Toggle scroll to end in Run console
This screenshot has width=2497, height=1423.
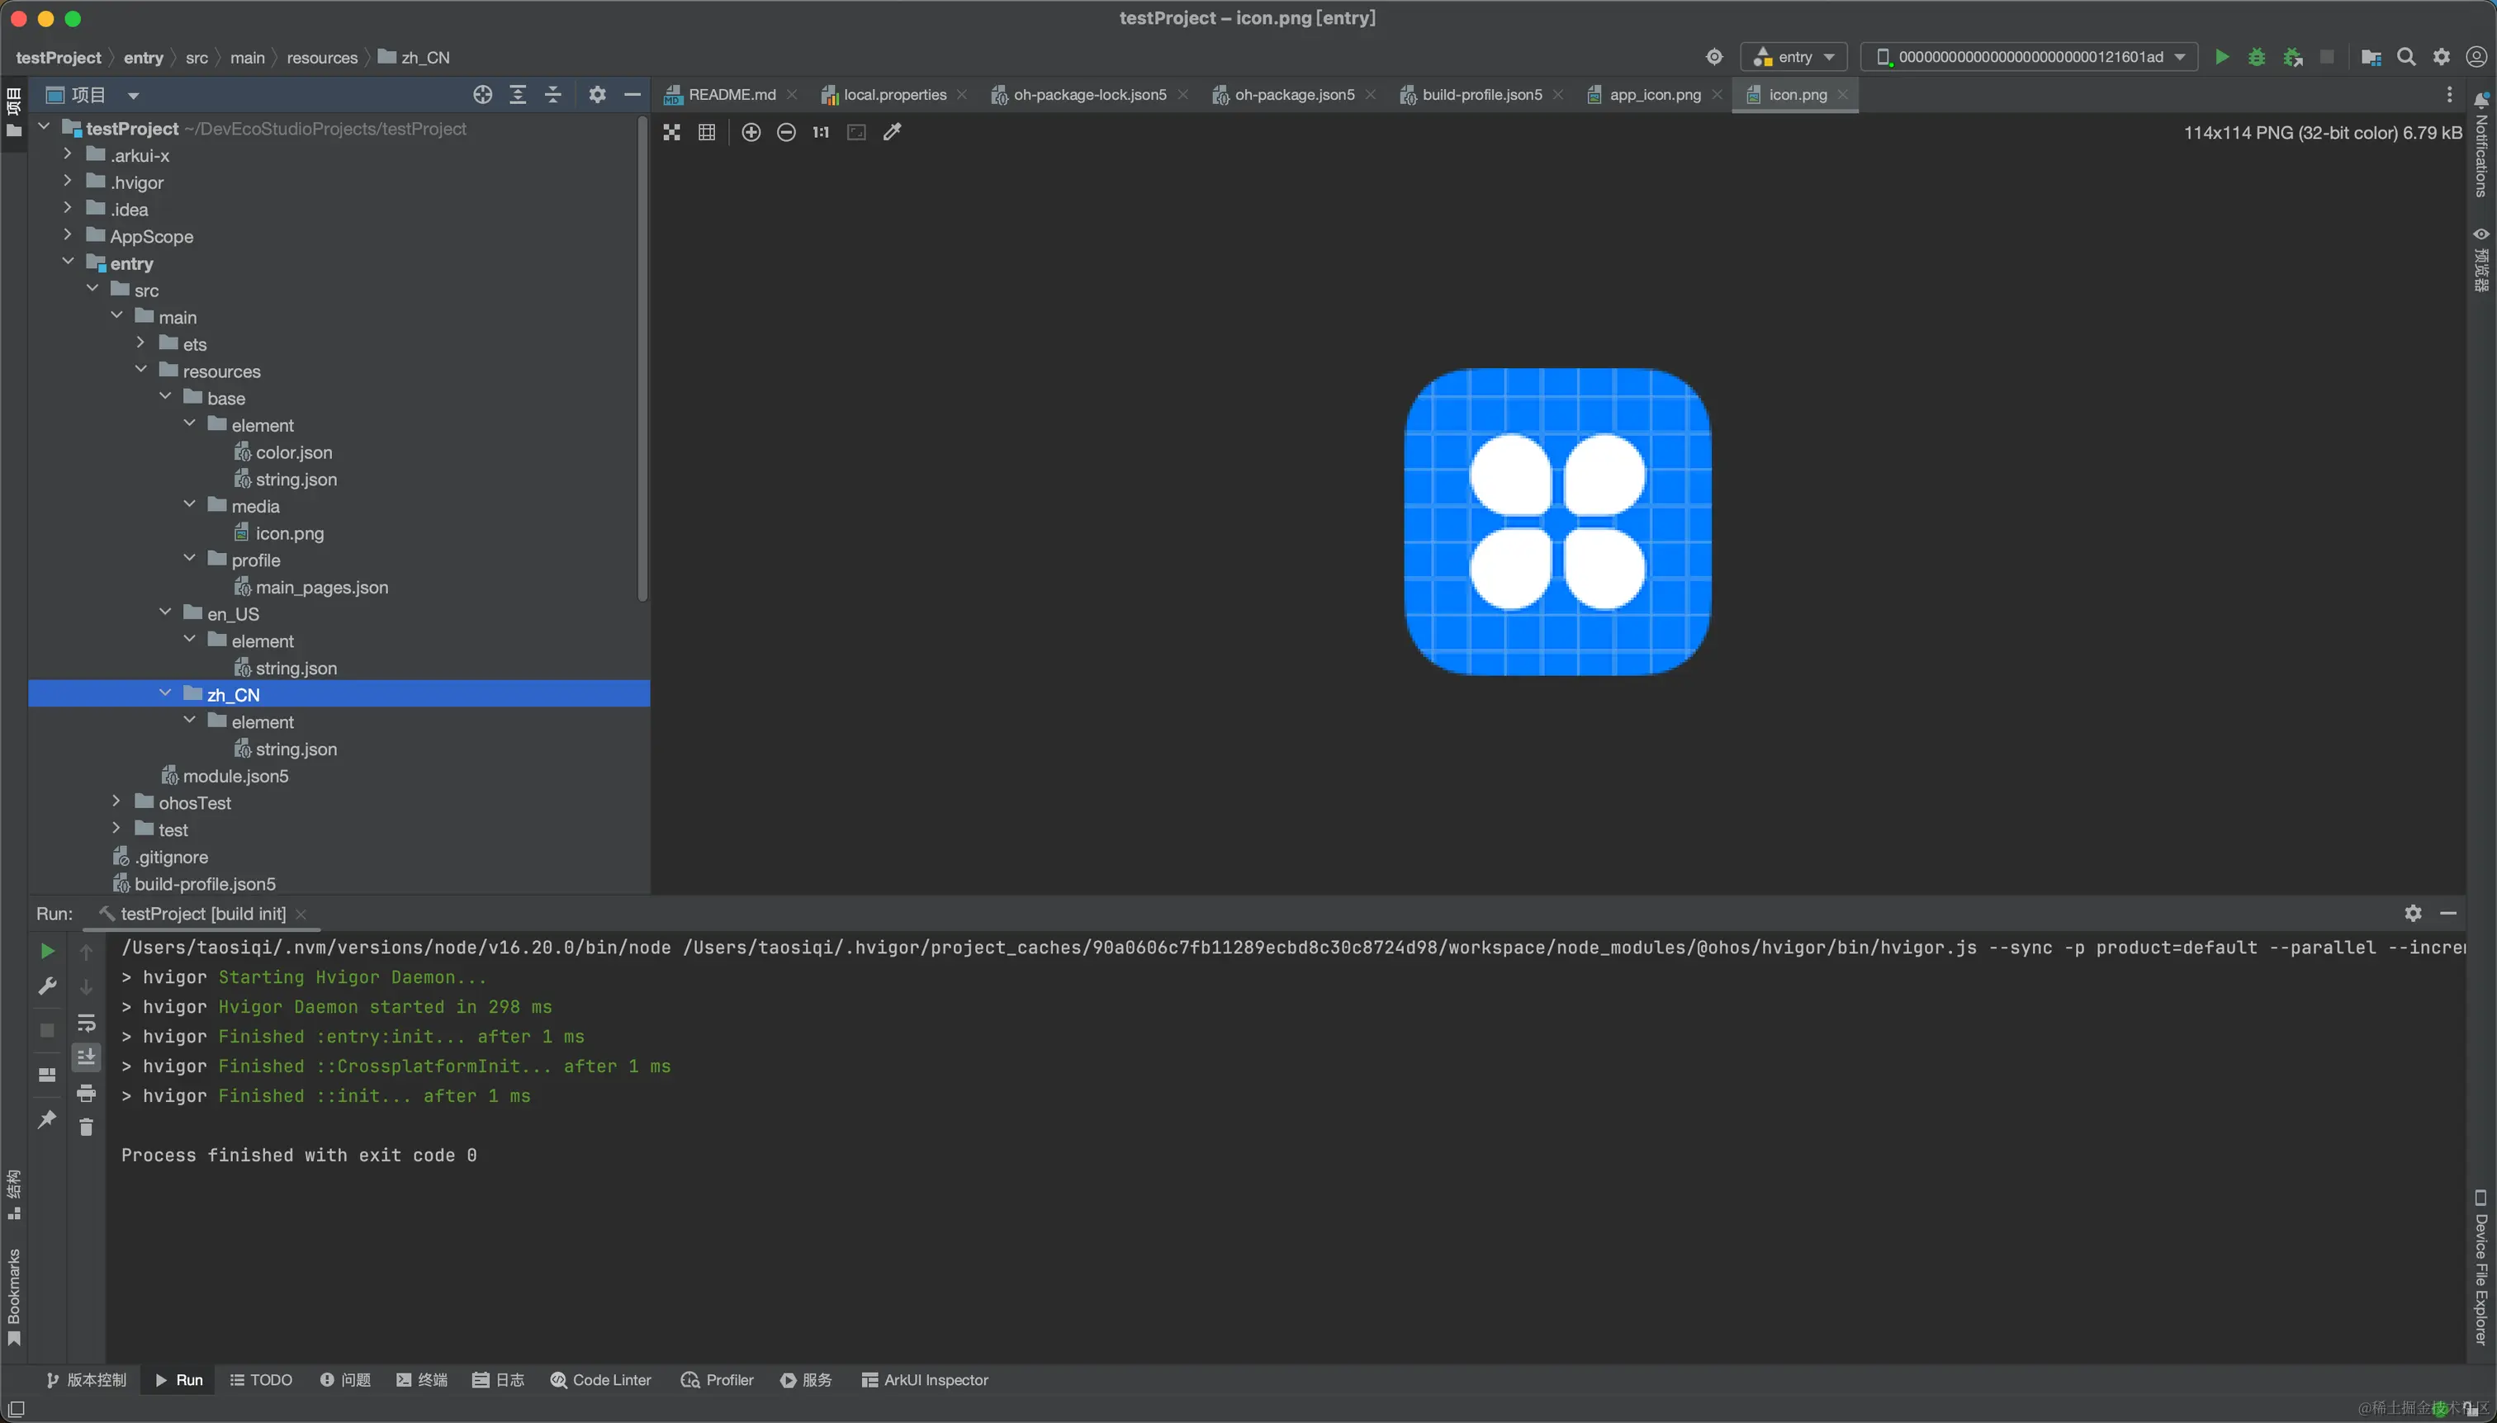click(x=86, y=1057)
